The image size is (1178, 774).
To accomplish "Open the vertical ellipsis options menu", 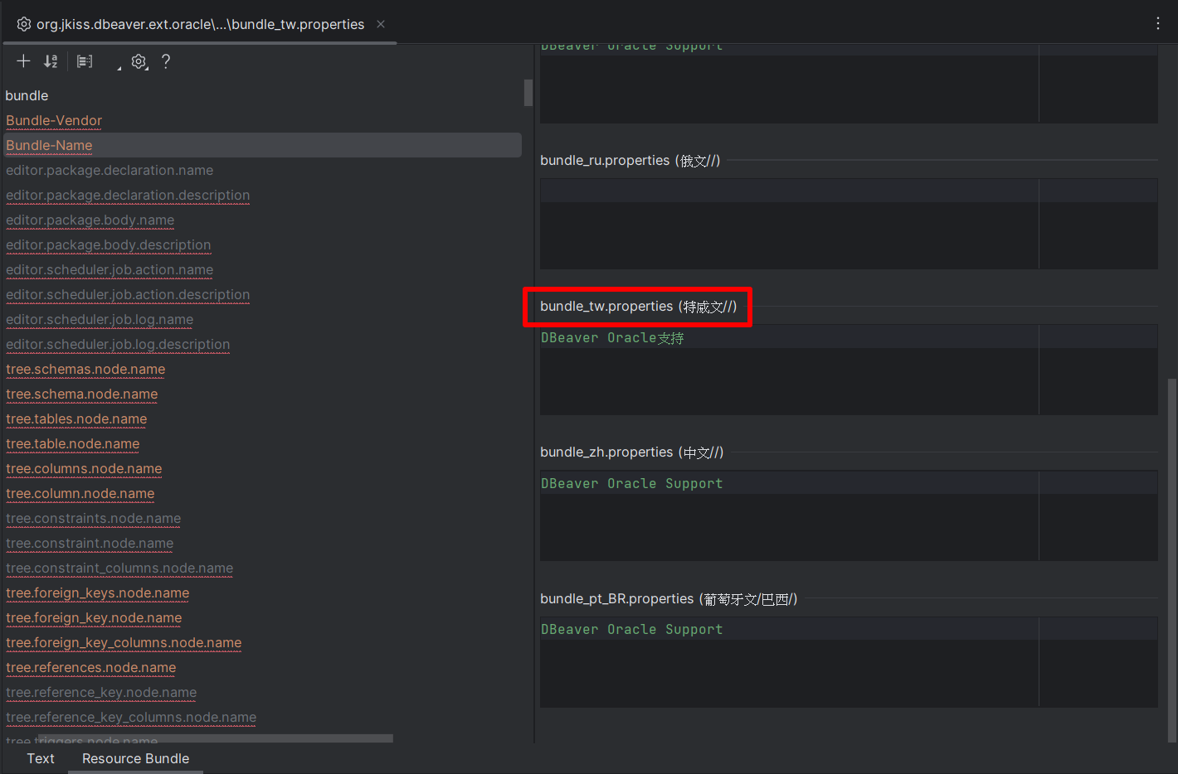I will click(1157, 23).
